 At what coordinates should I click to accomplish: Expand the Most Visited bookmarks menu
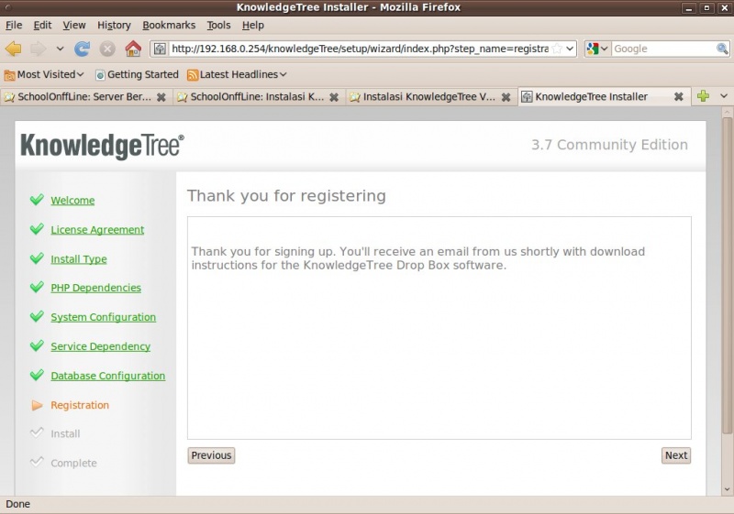pos(44,74)
